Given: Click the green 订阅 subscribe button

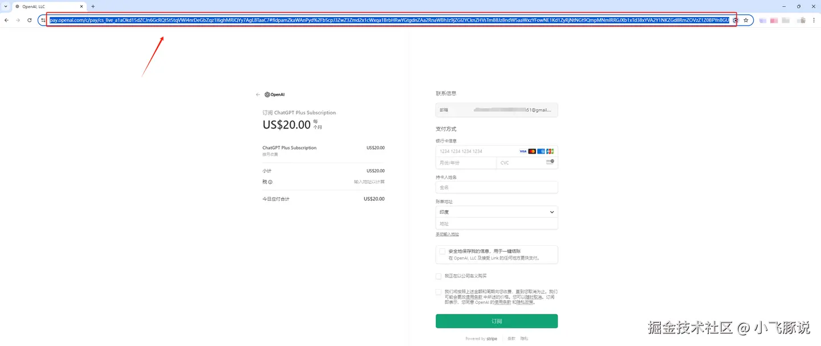Looking at the screenshot, I should (x=497, y=321).
